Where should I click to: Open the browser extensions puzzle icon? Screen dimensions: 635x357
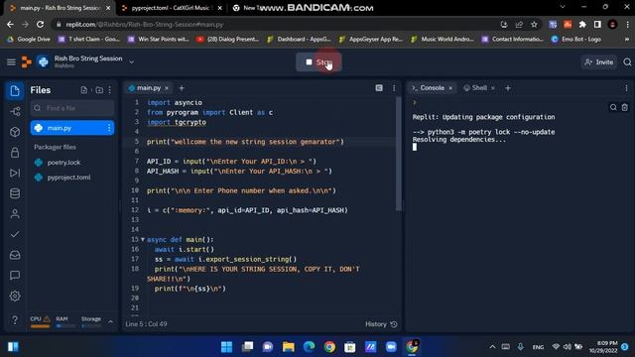pyautogui.click(x=582, y=24)
